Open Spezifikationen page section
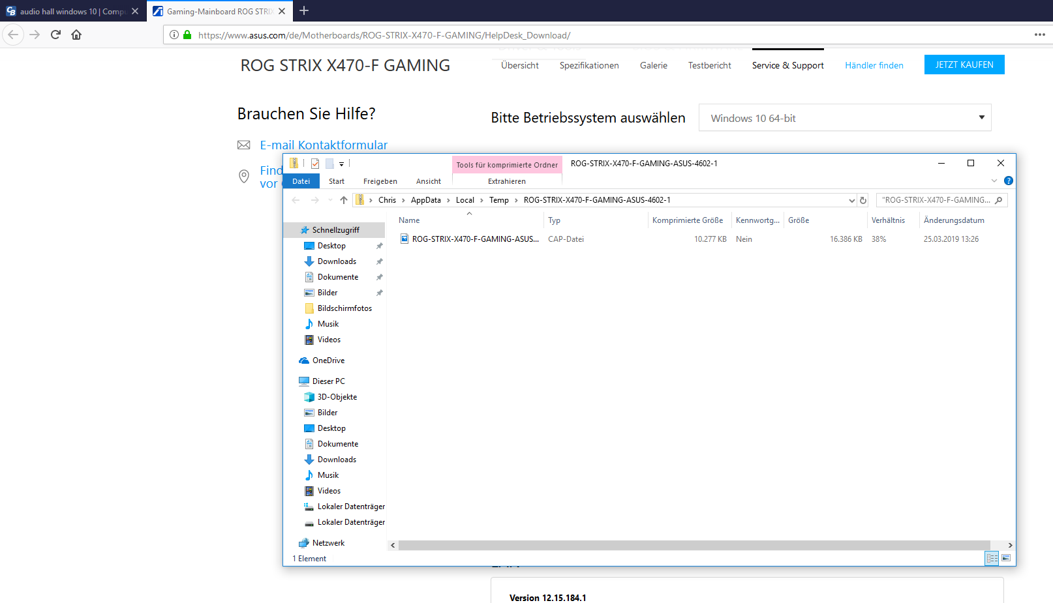 (589, 65)
